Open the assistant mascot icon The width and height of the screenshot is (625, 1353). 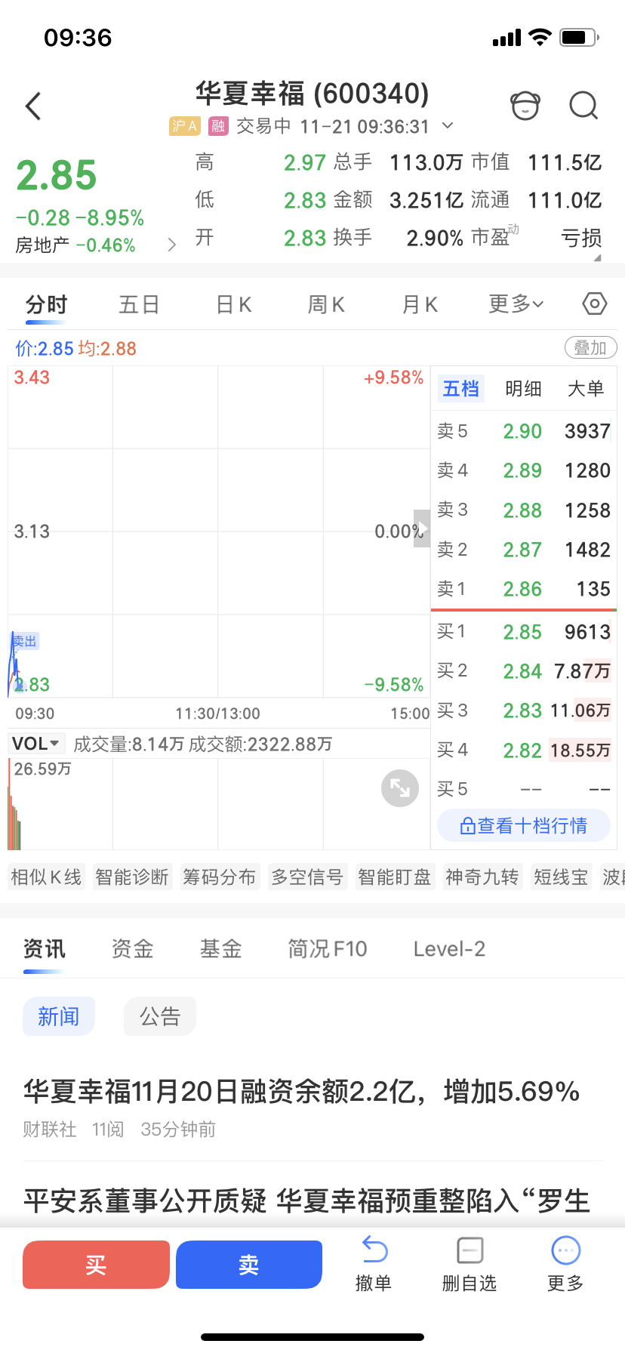pos(525,106)
